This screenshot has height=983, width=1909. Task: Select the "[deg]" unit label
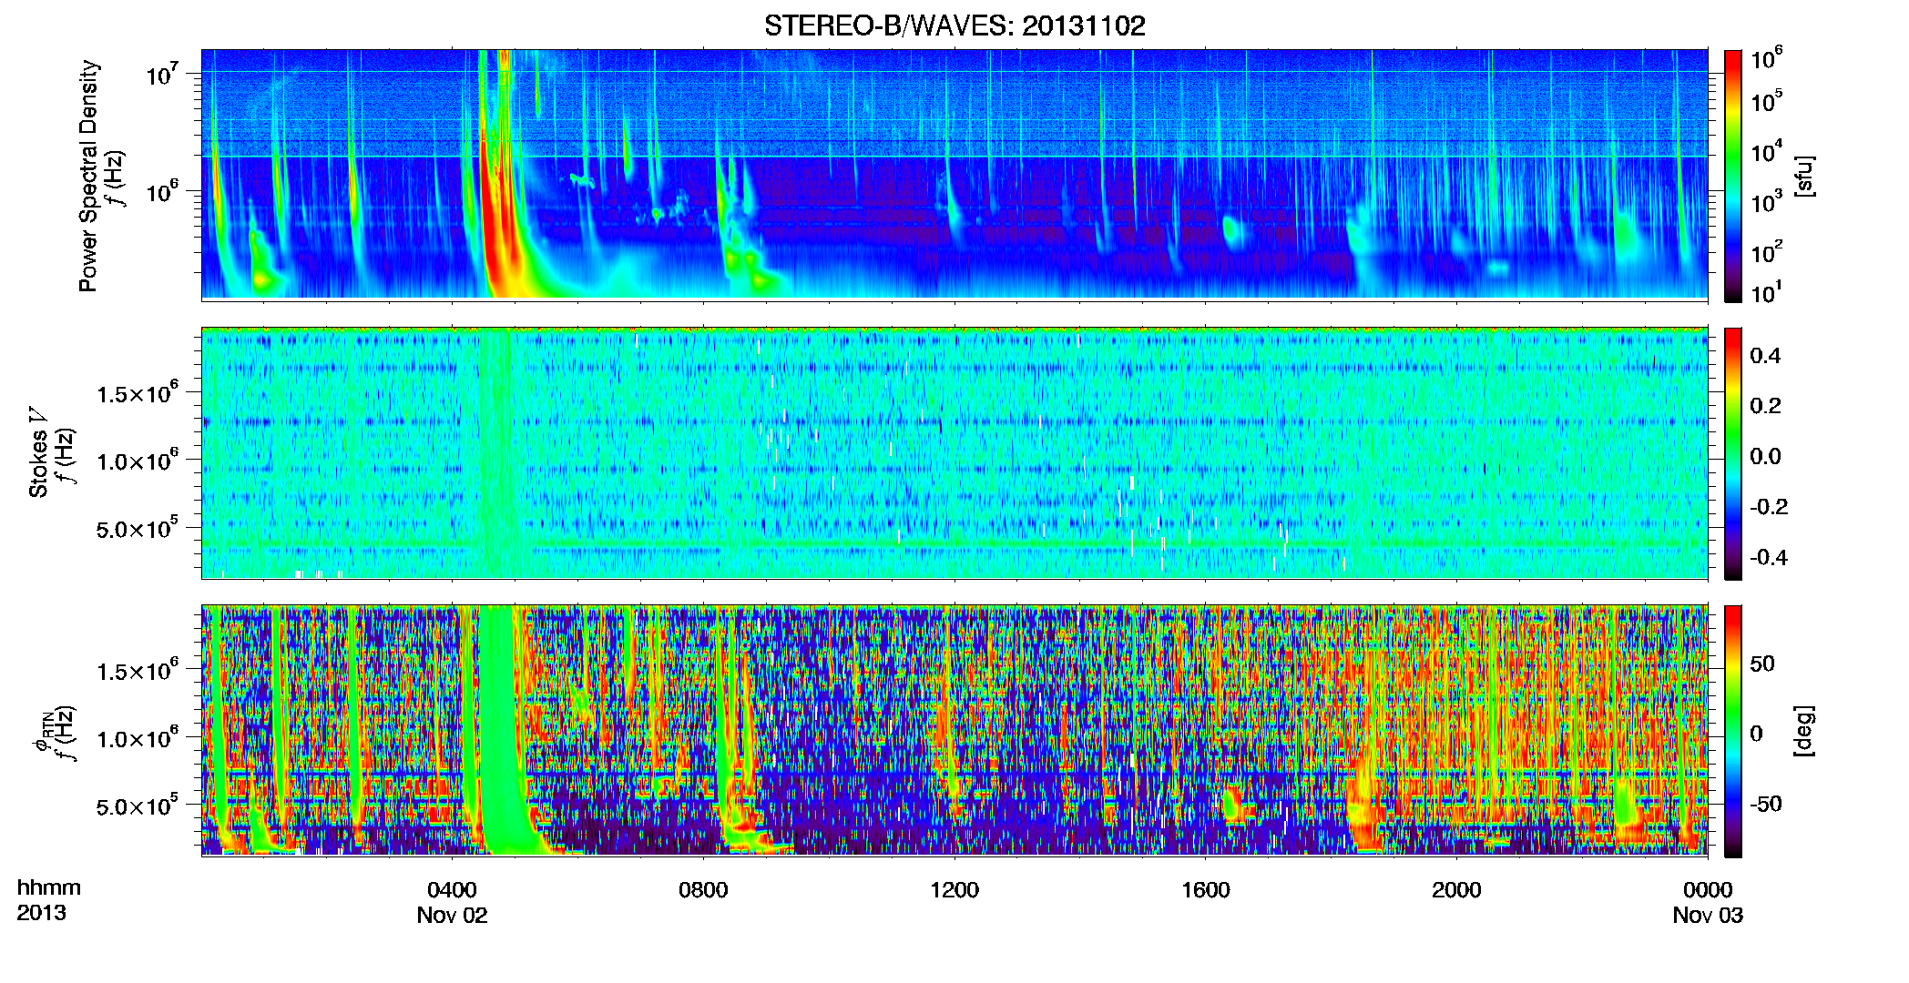click(x=1803, y=731)
